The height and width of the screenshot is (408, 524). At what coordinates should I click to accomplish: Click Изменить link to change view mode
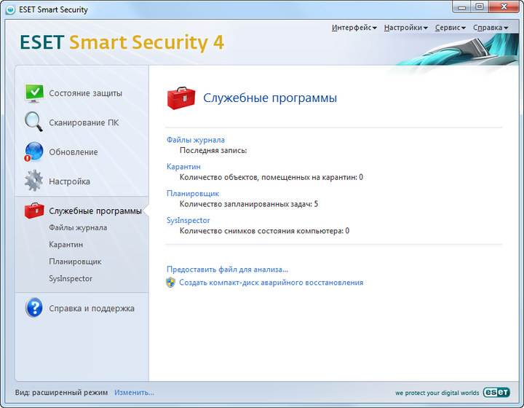pyautogui.click(x=134, y=392)
